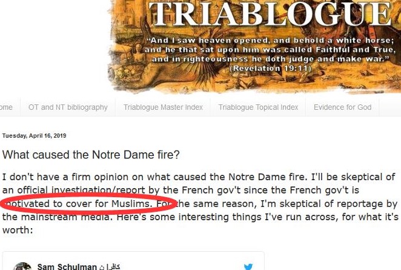Go to the Home tab
401x270 pixels.
point(6,107)
